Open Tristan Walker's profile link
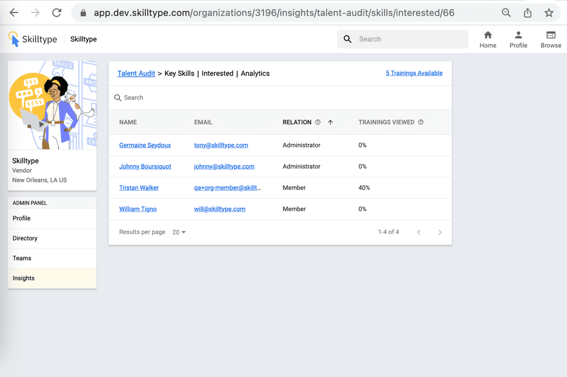The height and width of the screenshot is (377, 567). tap(139, 187)
